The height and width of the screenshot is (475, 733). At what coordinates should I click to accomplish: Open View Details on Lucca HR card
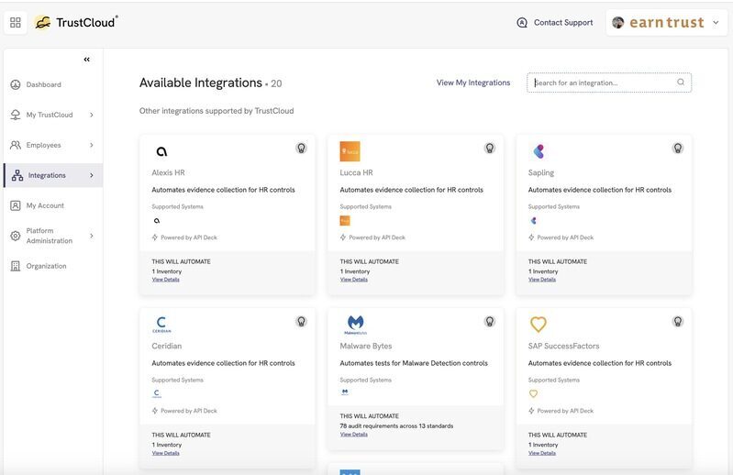354,280
